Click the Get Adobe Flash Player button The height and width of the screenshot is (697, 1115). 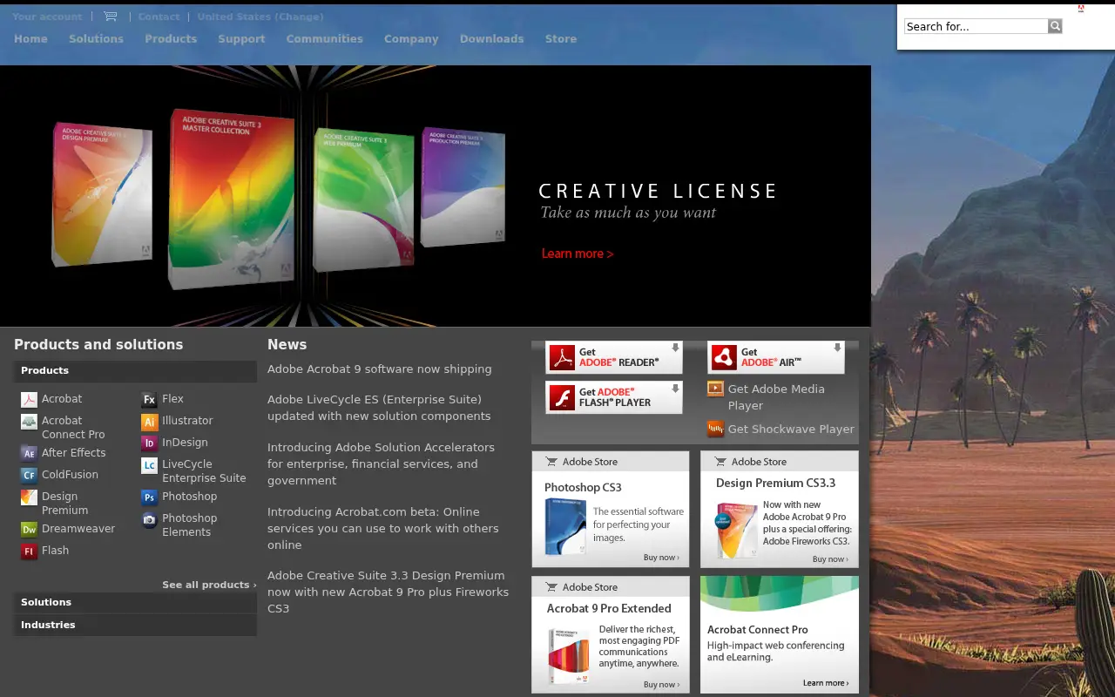click(614, 397)
